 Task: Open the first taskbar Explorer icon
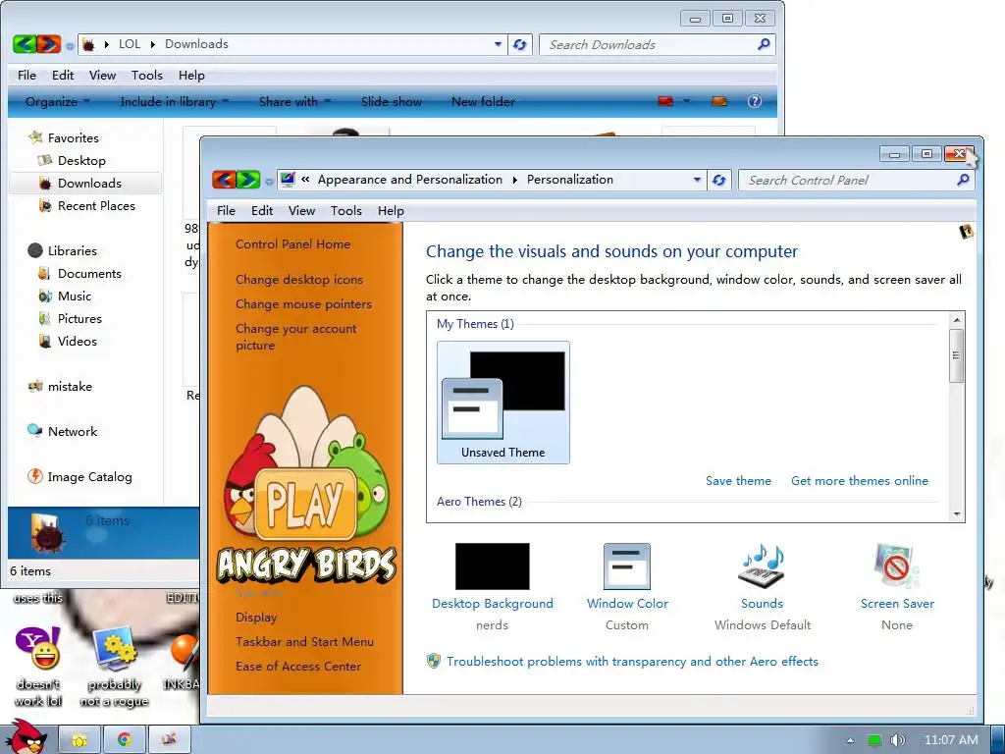[79, 740]
